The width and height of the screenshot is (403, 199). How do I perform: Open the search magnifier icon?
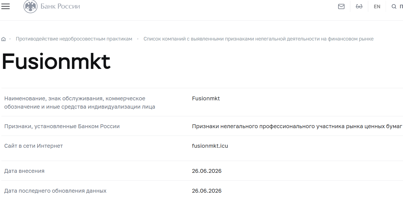[x=394, y=7]
